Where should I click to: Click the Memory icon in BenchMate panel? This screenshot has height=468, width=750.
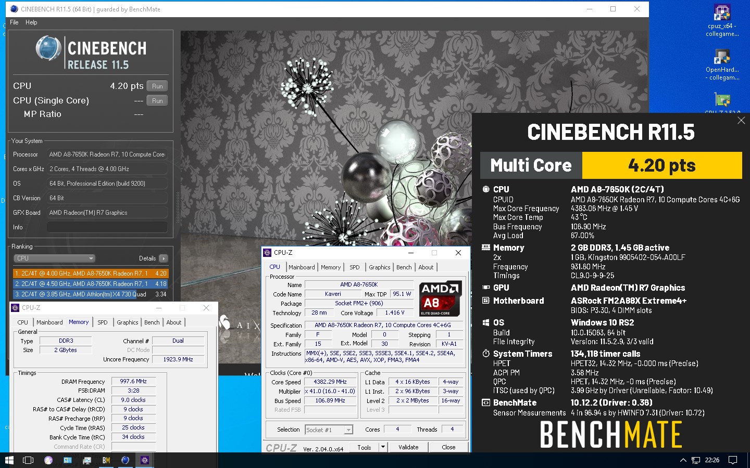tap(486, 248)
